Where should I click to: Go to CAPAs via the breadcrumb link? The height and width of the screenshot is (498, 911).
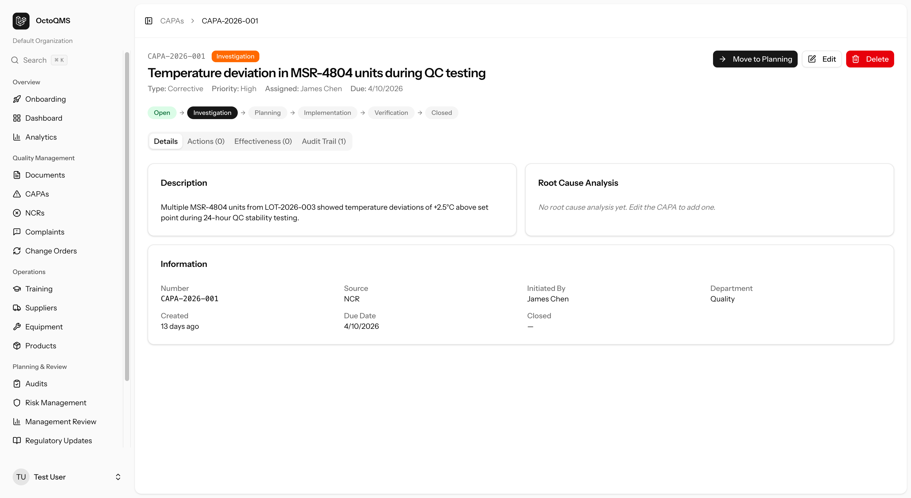pyautogui.click(x=172, y=21)
